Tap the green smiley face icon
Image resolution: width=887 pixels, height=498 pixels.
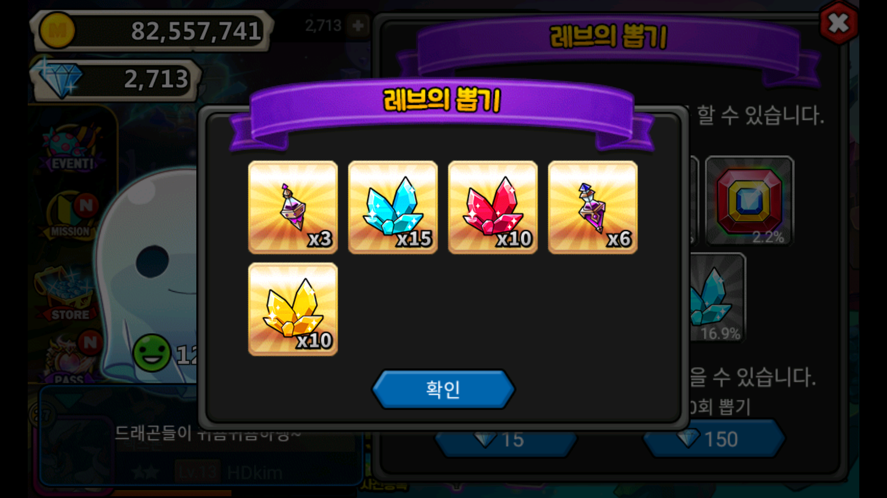152,353
